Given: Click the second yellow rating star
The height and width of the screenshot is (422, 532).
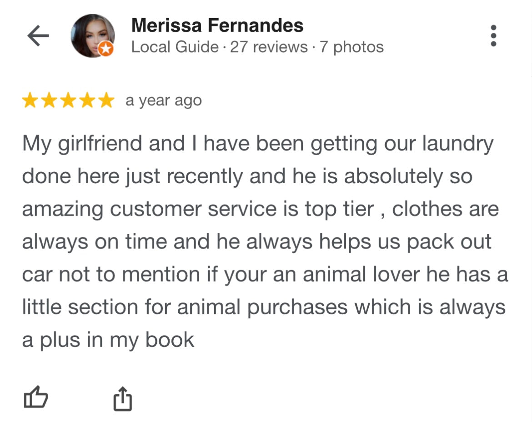Looking at the screenshot, I should pyautogui.click(x=49, y=100).
